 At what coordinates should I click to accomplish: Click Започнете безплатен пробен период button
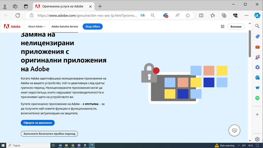(49, 134)
